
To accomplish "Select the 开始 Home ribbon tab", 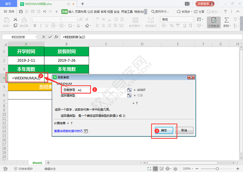I will [x=65, y=12].
